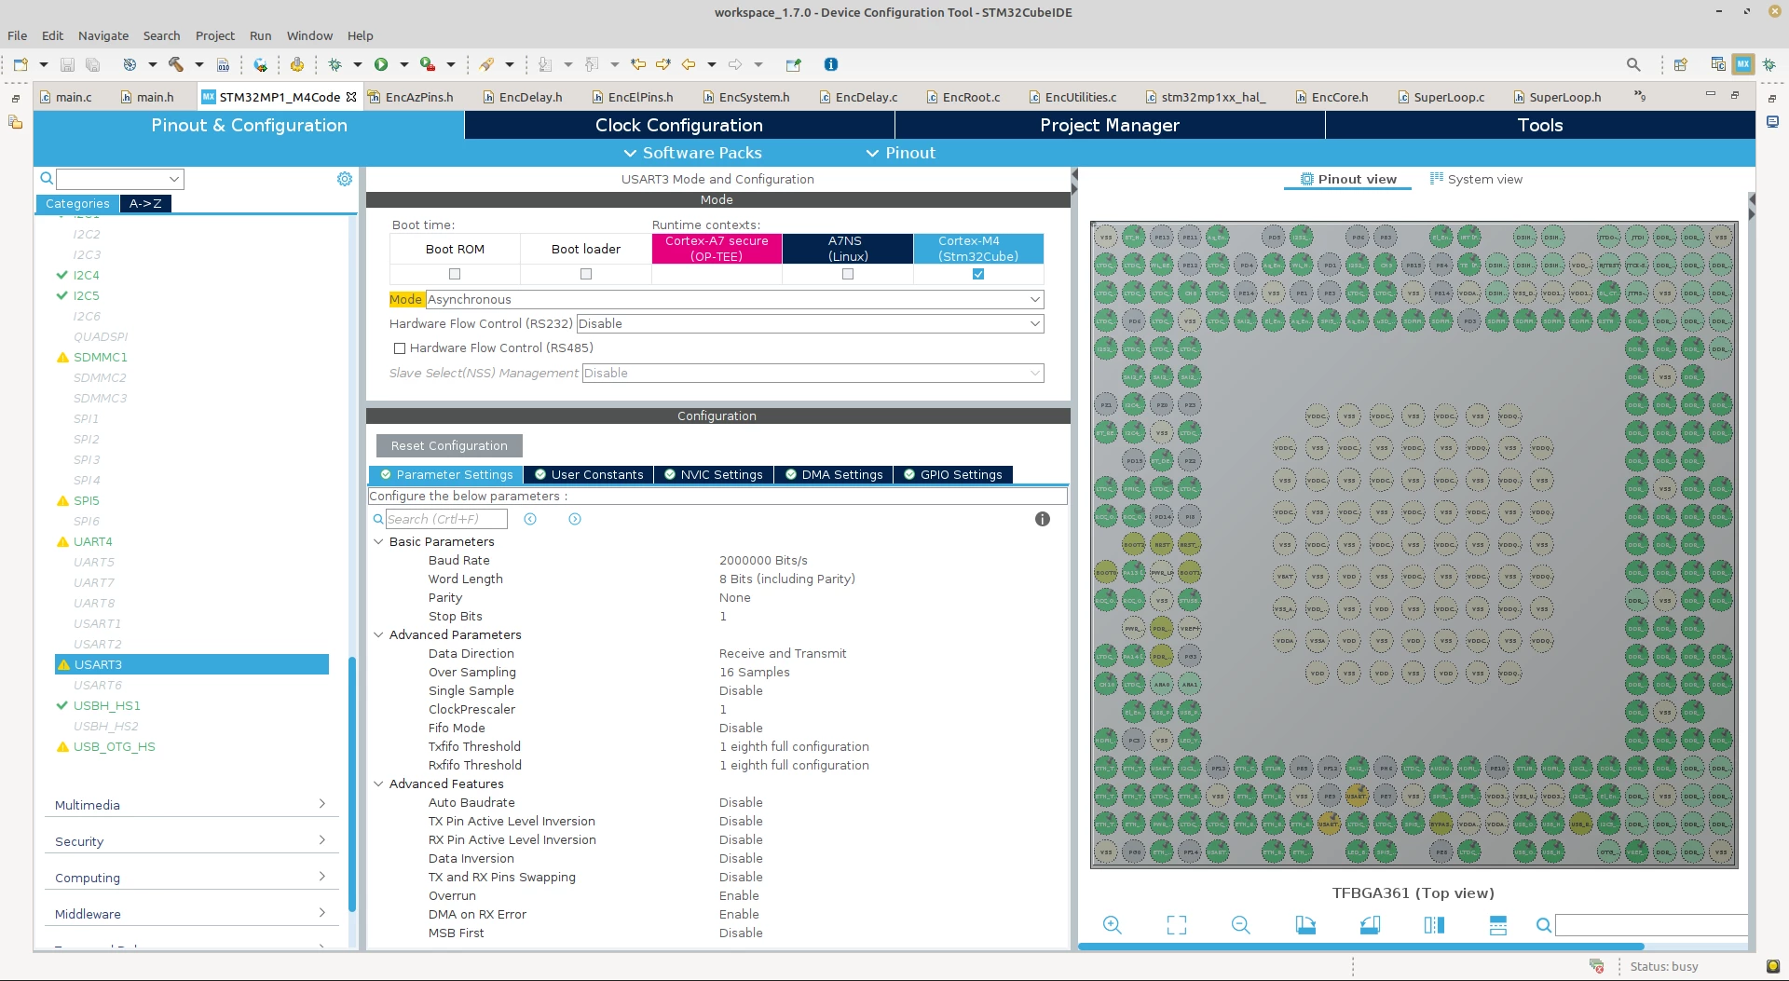
Task: Toggle Hardware Flow Control (RS485) checkbox
Action: (400, 348)
